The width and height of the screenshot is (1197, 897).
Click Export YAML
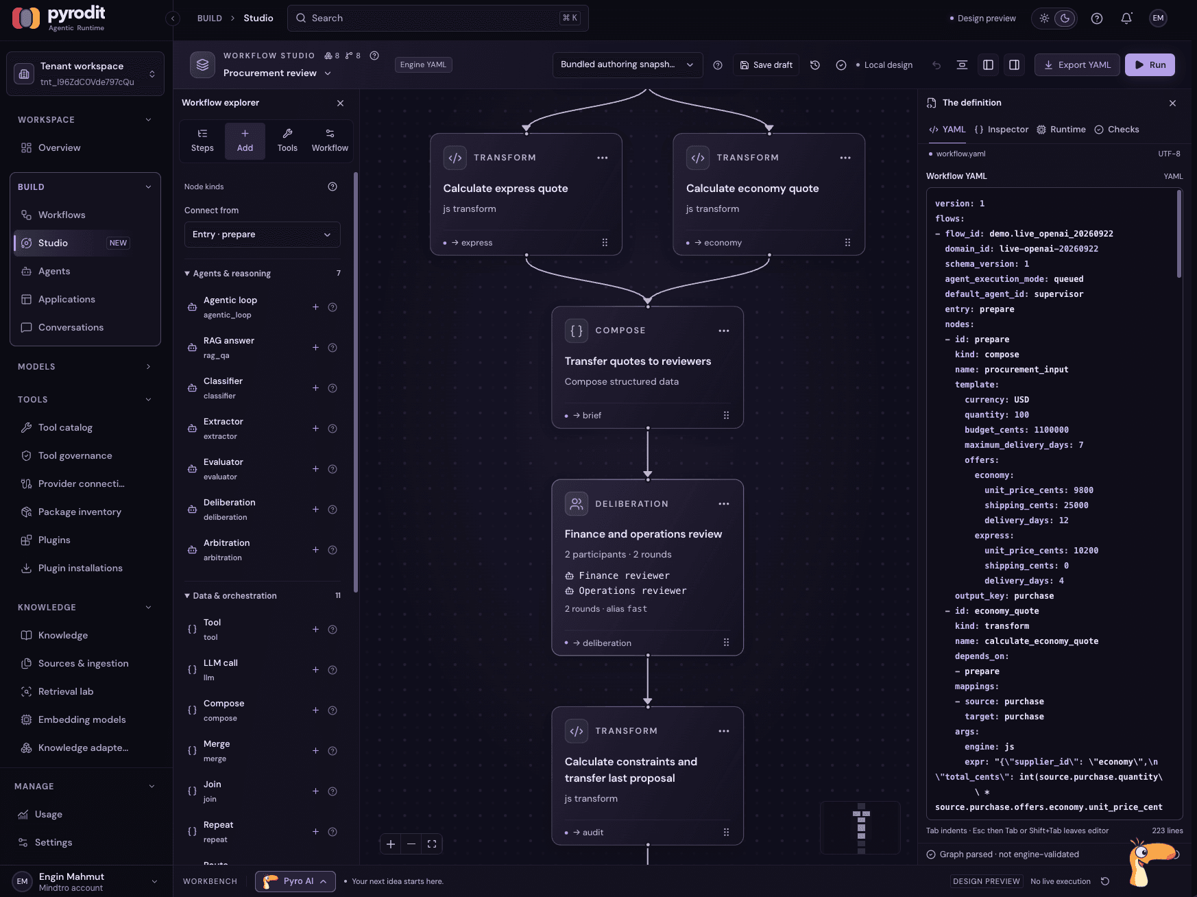pyautogui.click(x=1077, y=65)
